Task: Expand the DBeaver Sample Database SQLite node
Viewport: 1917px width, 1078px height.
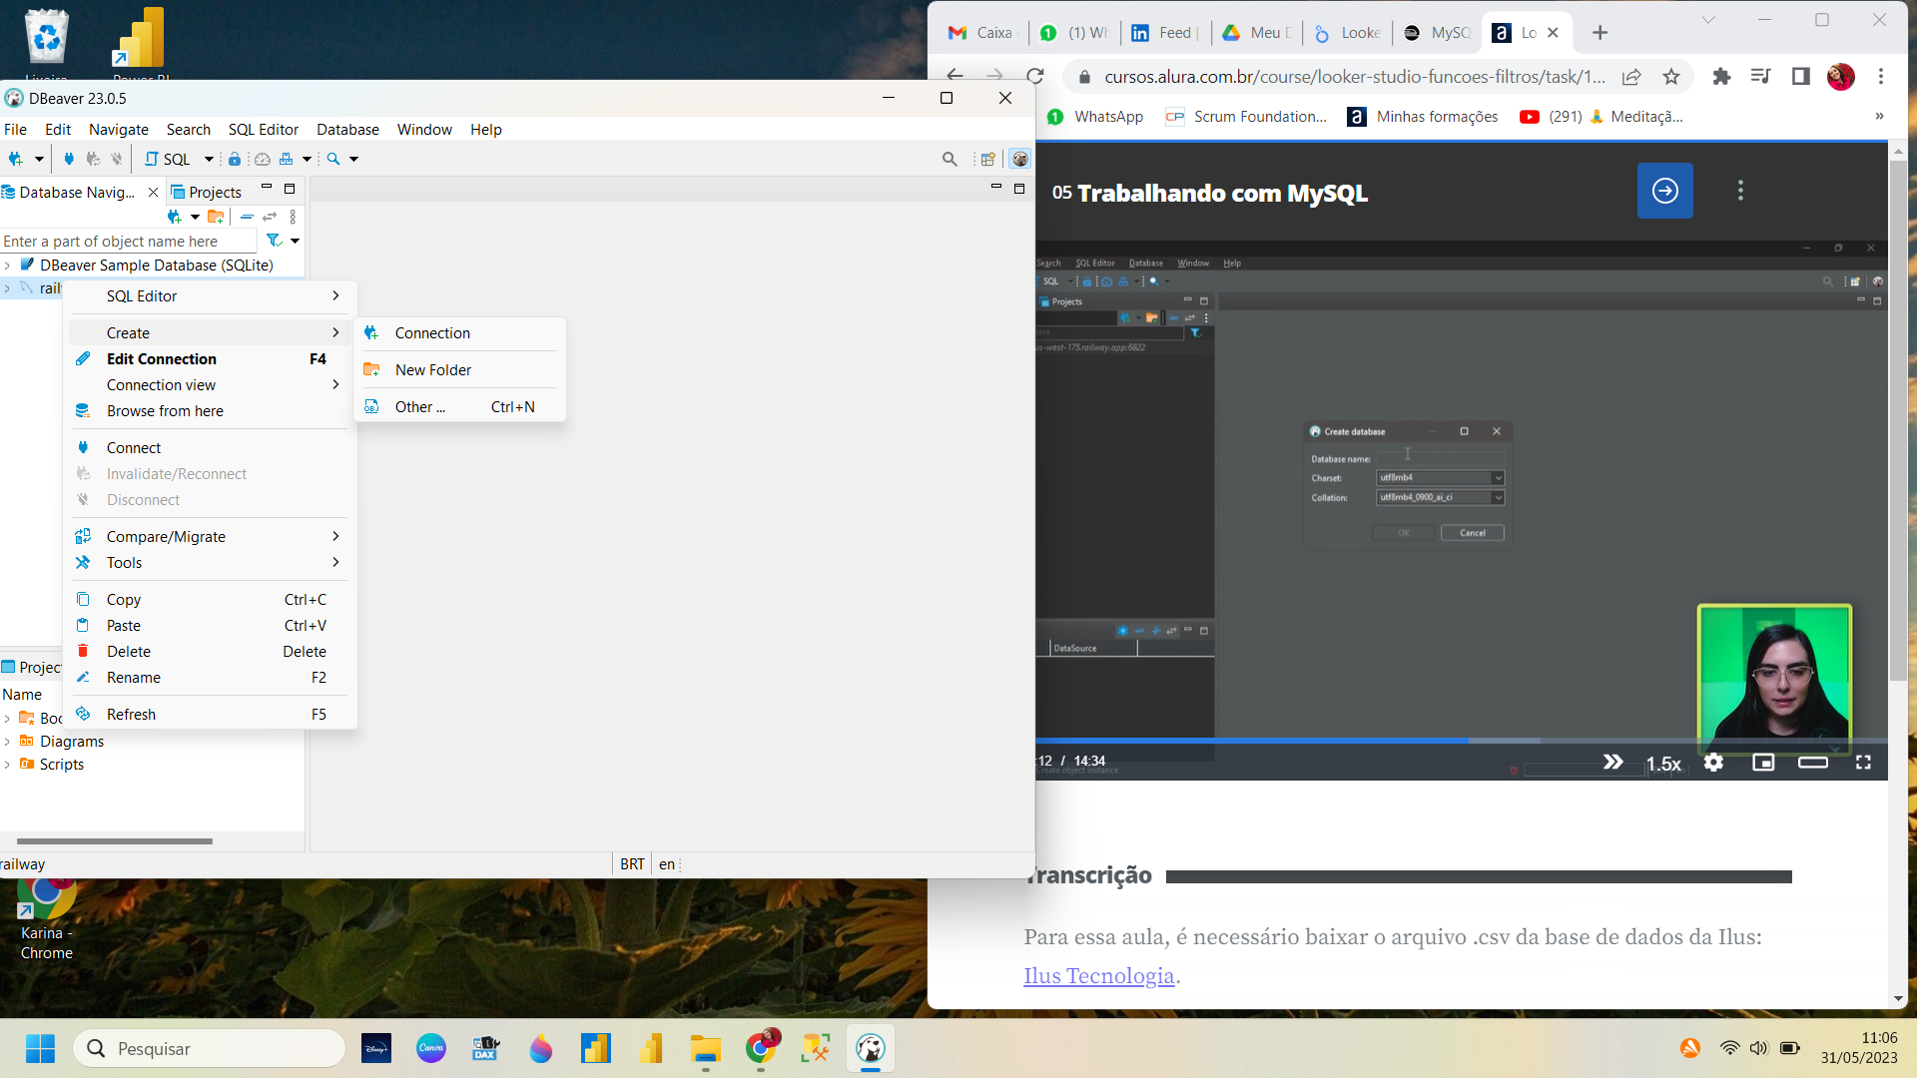Action: (9, 265)
